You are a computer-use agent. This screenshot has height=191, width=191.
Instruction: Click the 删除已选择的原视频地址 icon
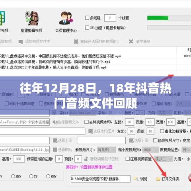[x=76, y=42]
